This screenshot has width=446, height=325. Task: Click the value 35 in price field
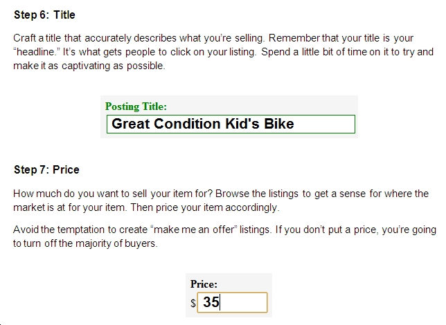(211, 302)
